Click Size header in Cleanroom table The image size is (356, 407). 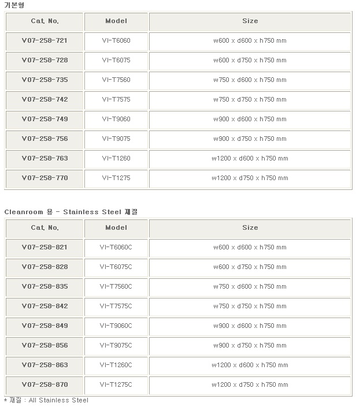[250, 228]
